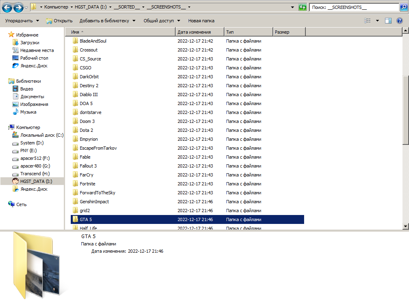Select Недавние места in the sidebar
The width and height of the screenshot is (409, 301).
(37, 50)
